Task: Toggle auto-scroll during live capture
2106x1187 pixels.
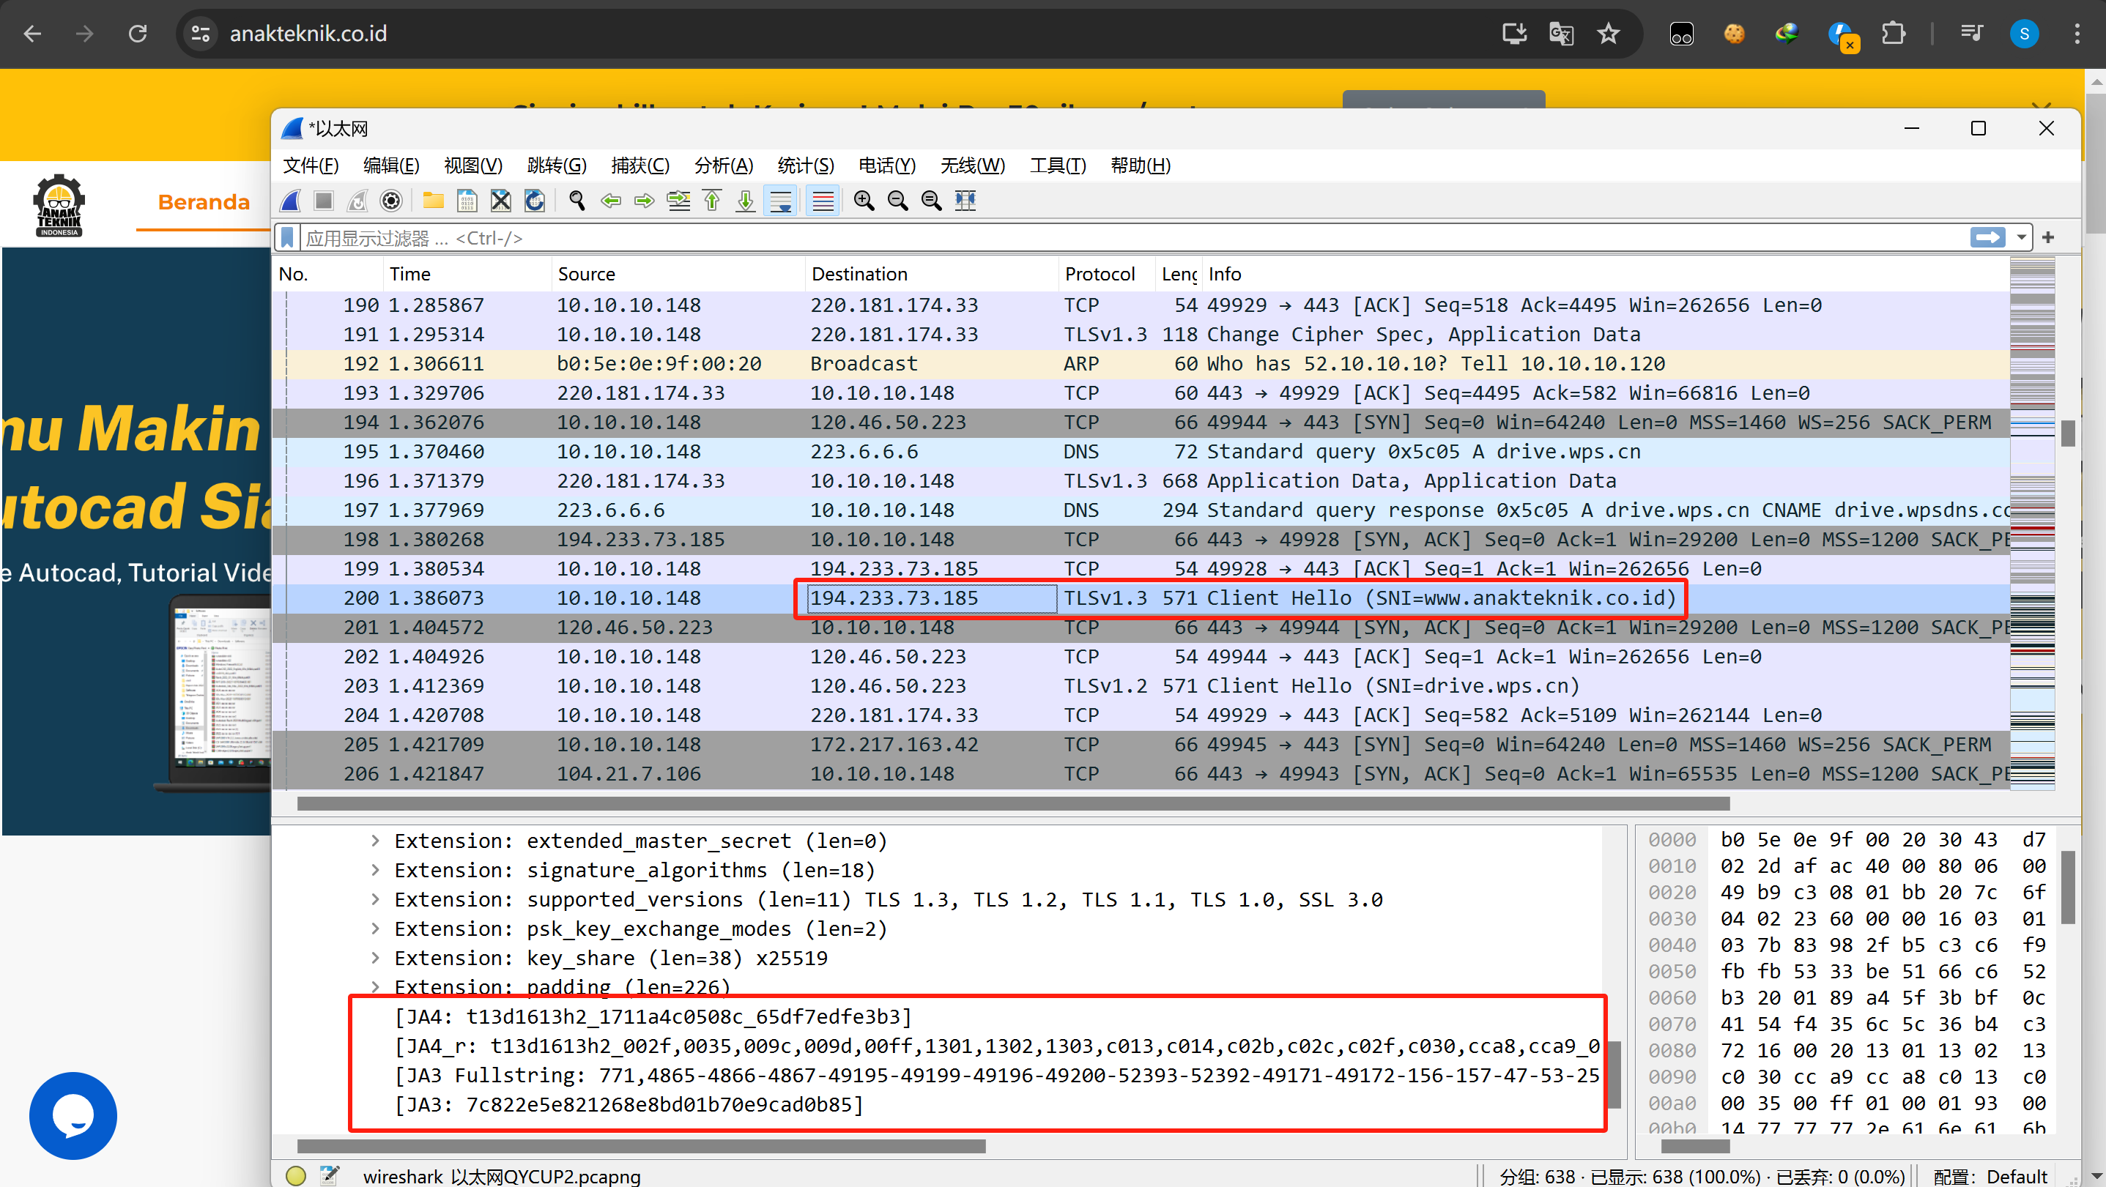Action: pyautogui.click(x=781, y=201)
